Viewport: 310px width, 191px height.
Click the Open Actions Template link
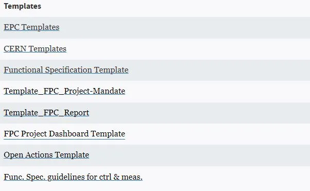click(x=46, y=155)
